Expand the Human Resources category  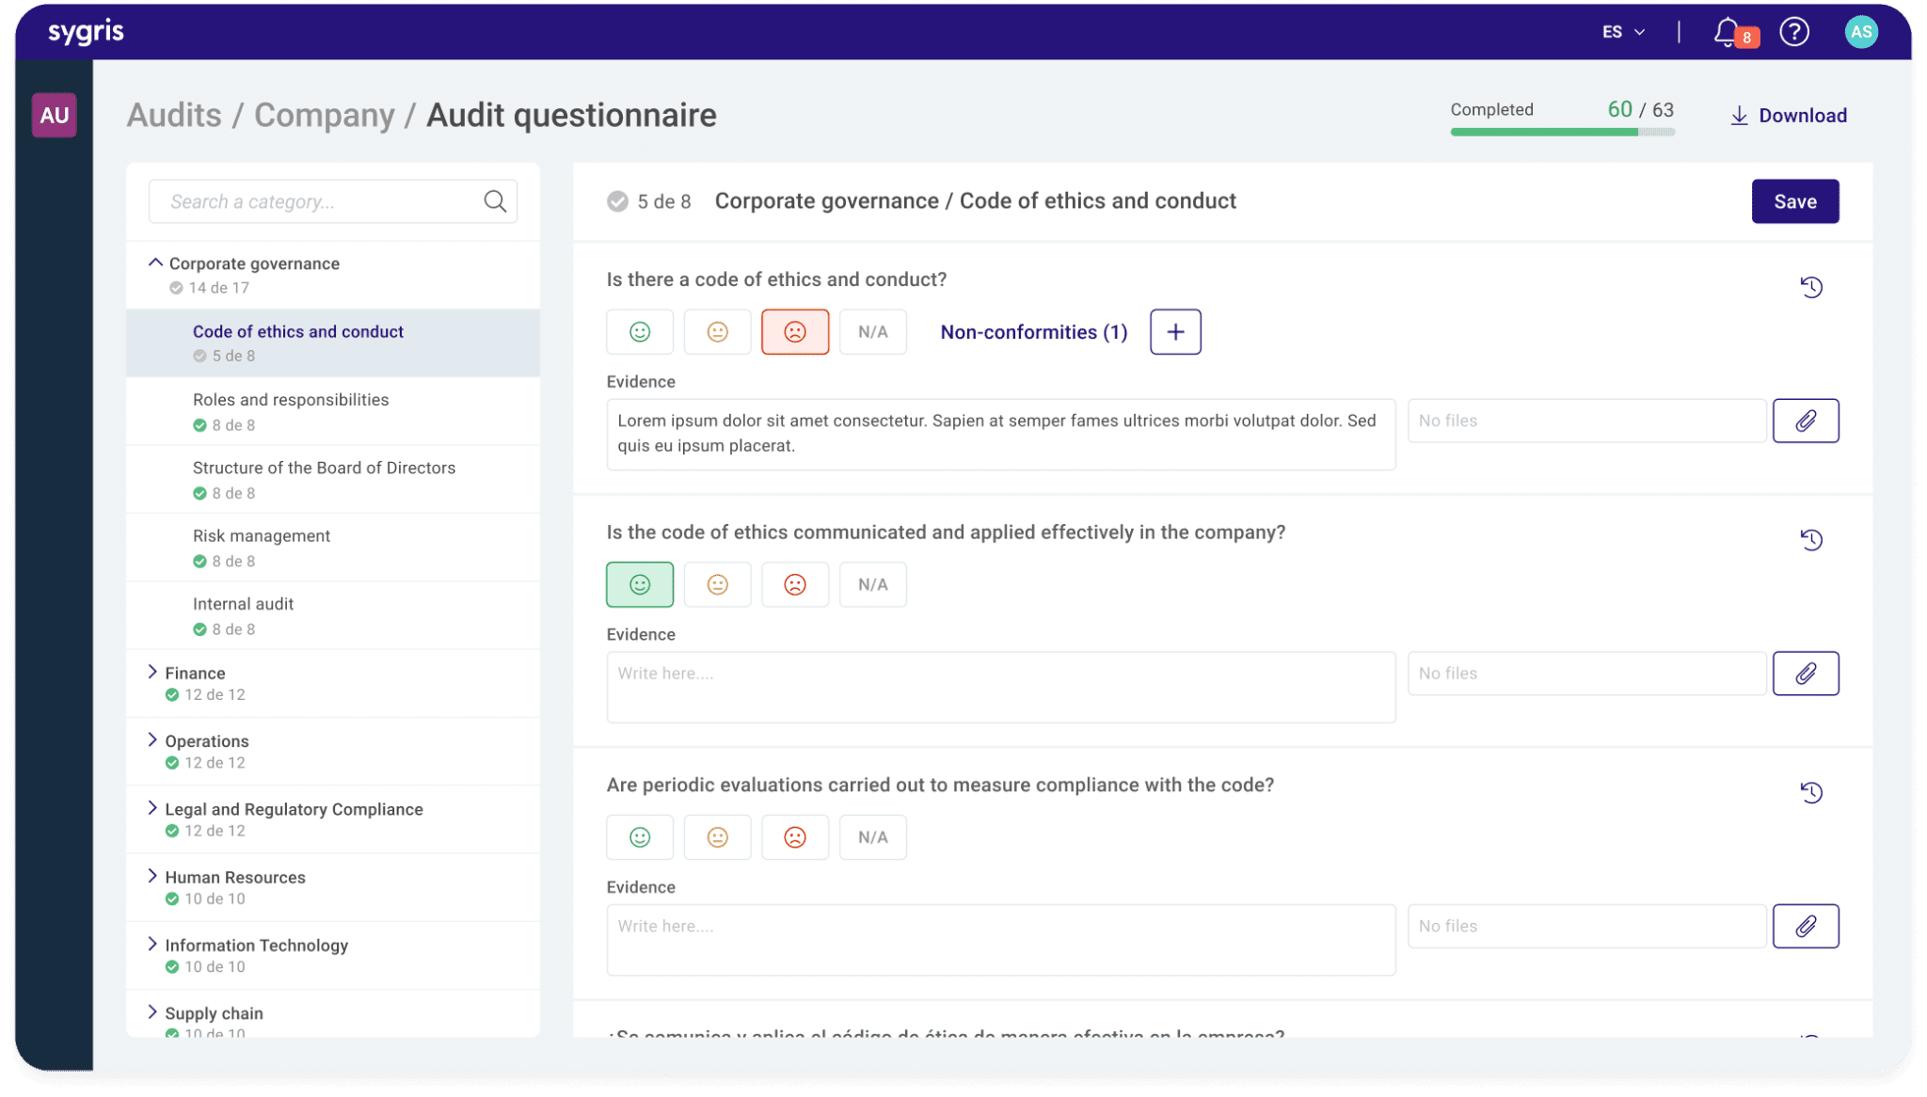point(152,876)
